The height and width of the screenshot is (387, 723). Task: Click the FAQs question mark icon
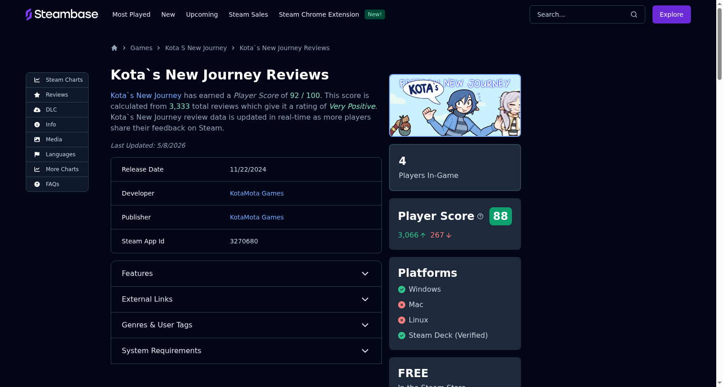point(37,184)
